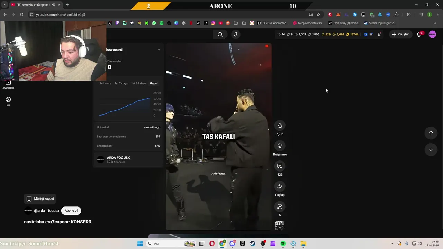This screenshot has height=249, width=443.
Task: Select the Hepsi tab
Action: click(x=153, y=83)
